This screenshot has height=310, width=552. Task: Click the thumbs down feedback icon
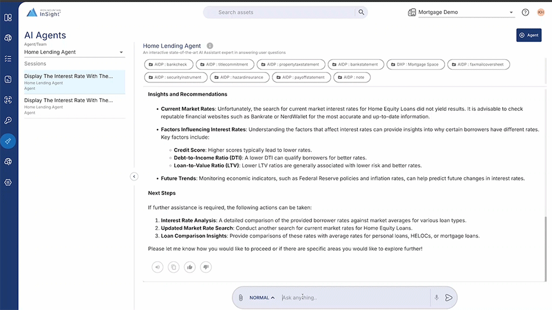click(206, 267)
